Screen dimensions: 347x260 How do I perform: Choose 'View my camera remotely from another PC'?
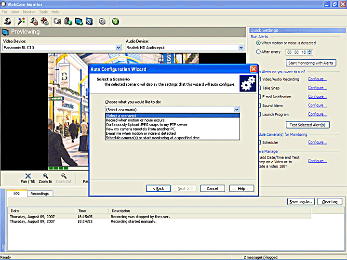pyautogui.click(x=173, y=129)
